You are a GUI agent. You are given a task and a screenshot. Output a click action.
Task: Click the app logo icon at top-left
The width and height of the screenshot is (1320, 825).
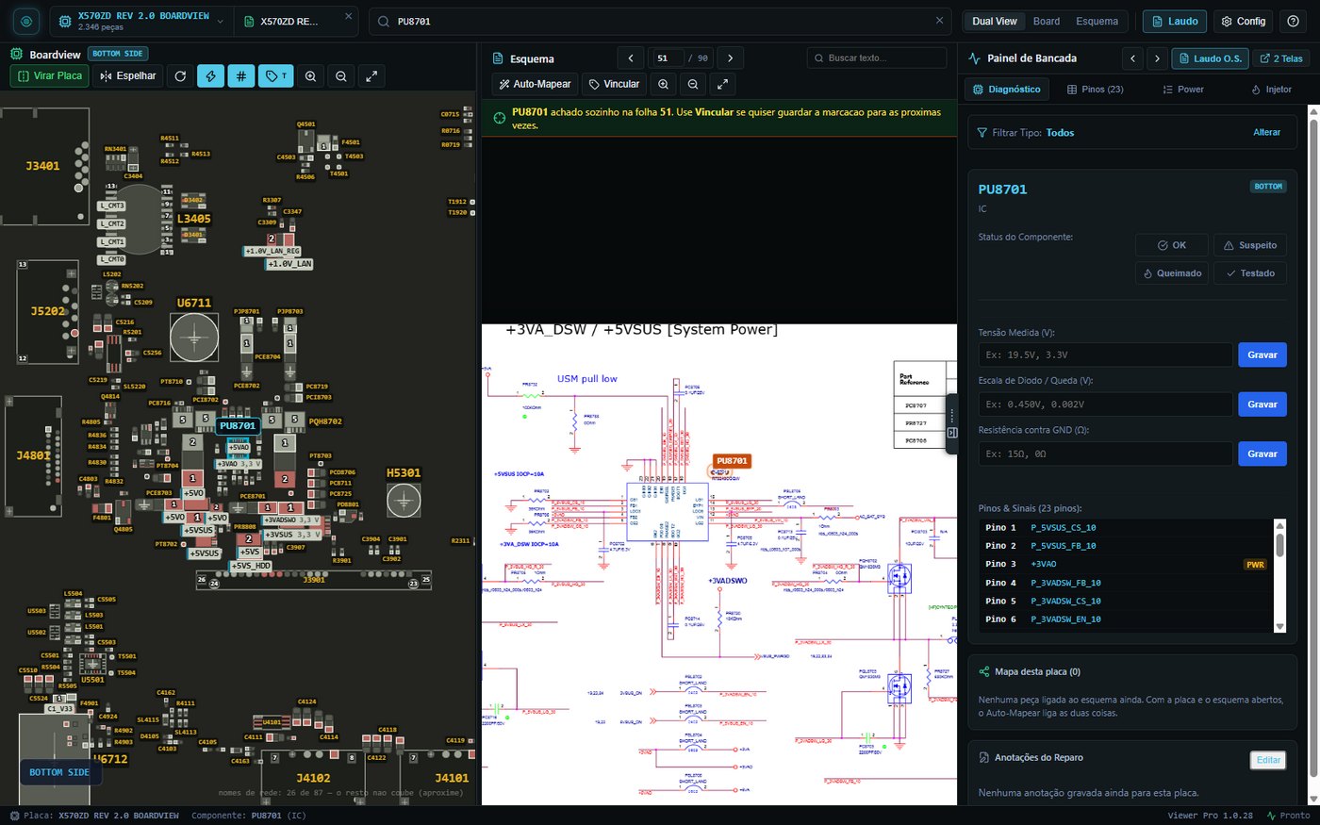[26, 21]
